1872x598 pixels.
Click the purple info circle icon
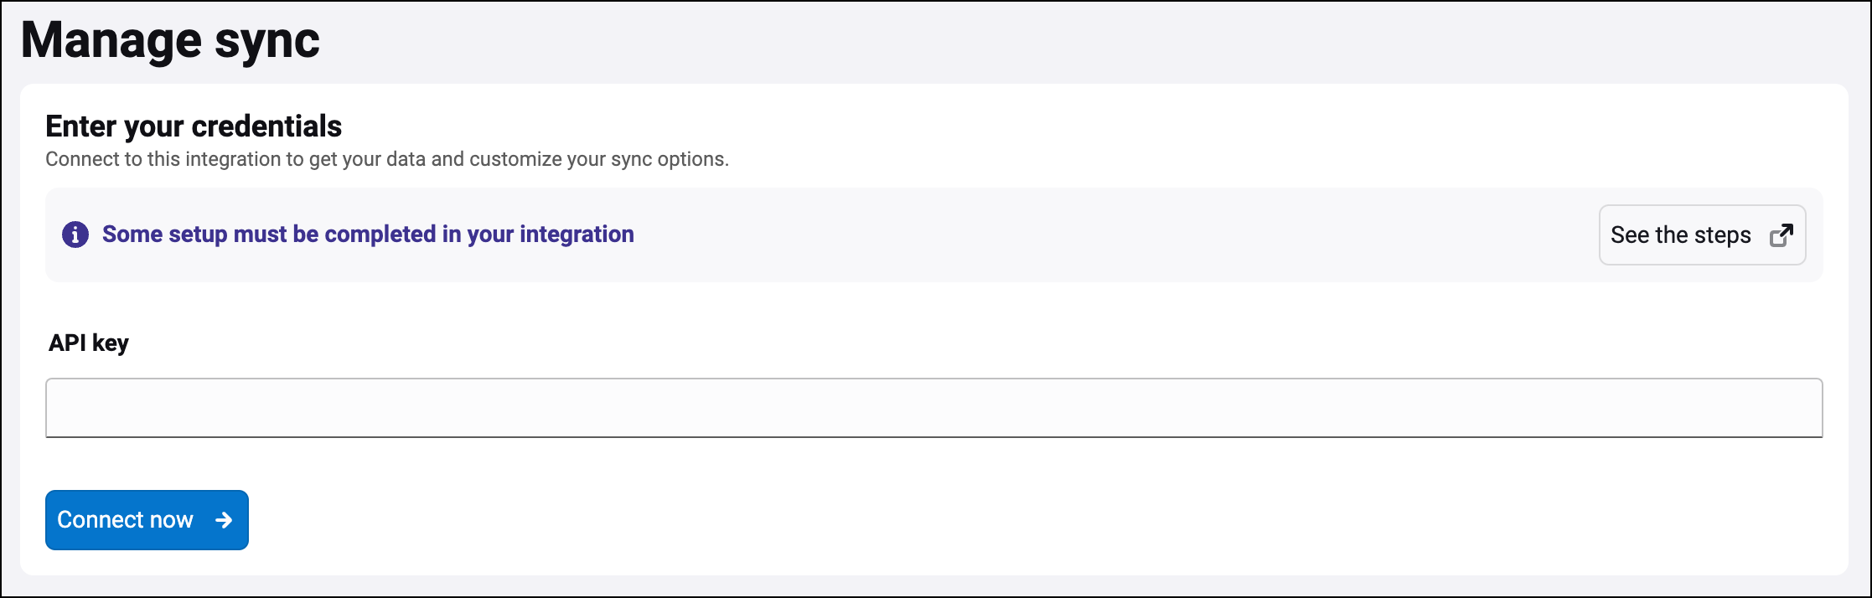click(x=75, y=235)
